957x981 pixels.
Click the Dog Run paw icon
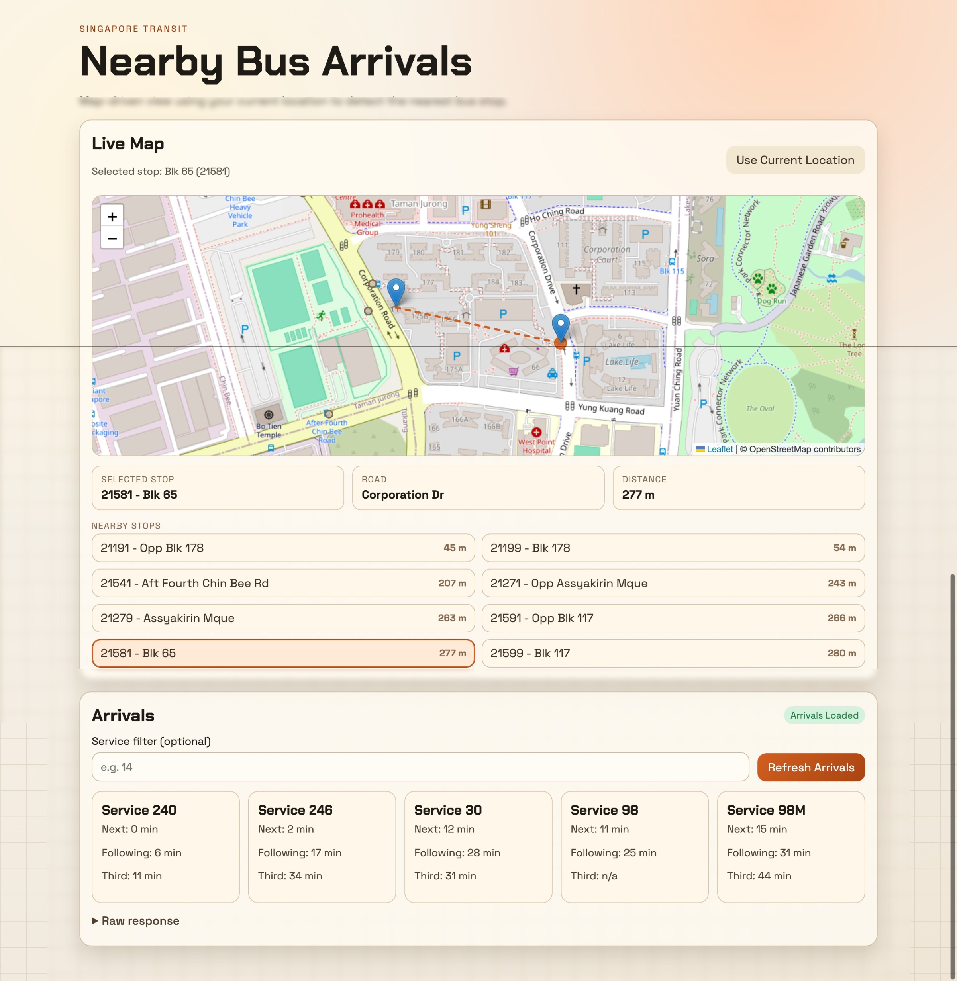pos(771,288)
